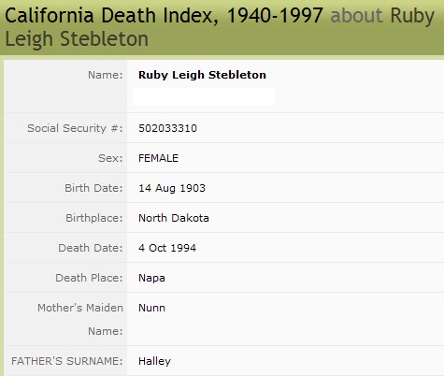The image size is (444, 376).
Task: Click the Name field label
Action: tap(106, 75)
